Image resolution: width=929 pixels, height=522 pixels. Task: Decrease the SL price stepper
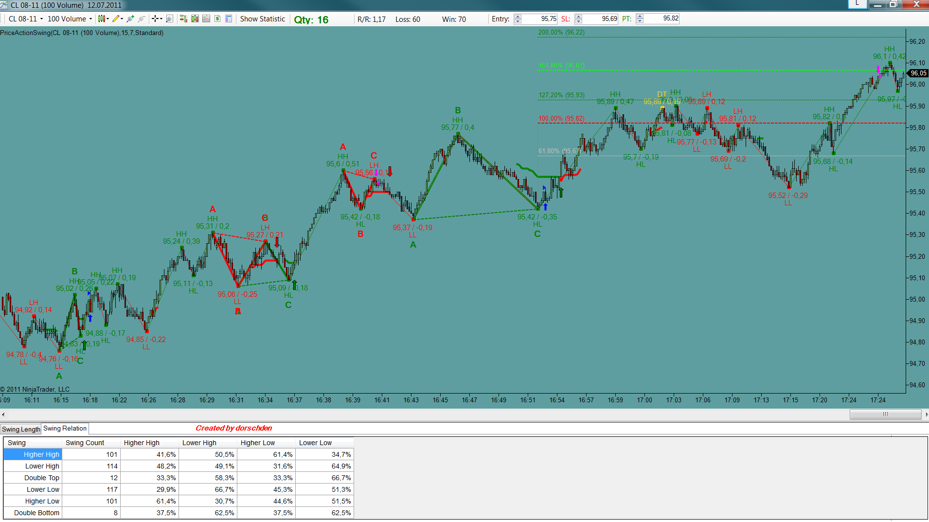point(579,21)
